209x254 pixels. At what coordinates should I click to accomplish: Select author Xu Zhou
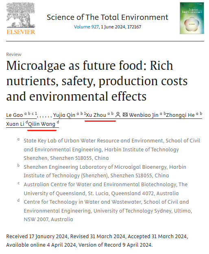(x=96, y=115)
